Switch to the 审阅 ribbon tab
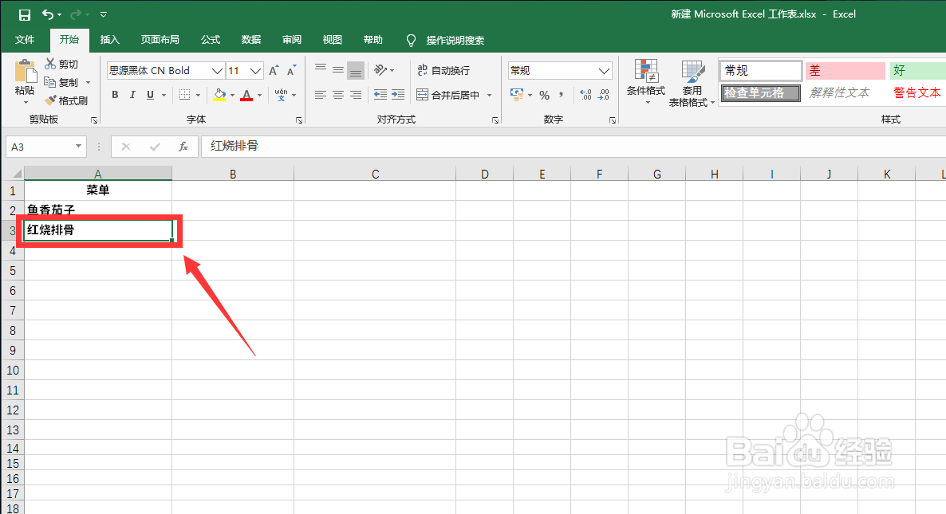 pos(292,40)
